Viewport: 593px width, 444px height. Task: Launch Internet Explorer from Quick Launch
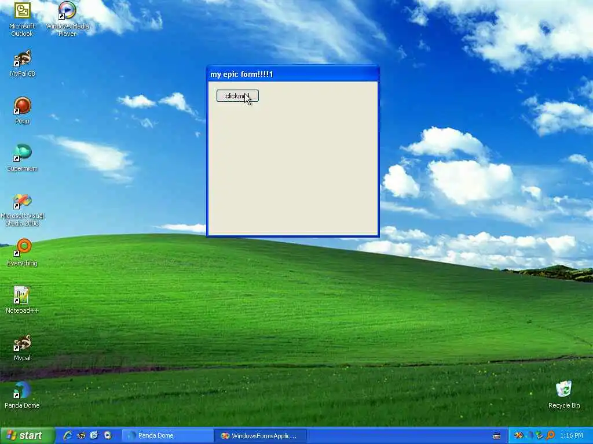point(68,435)
